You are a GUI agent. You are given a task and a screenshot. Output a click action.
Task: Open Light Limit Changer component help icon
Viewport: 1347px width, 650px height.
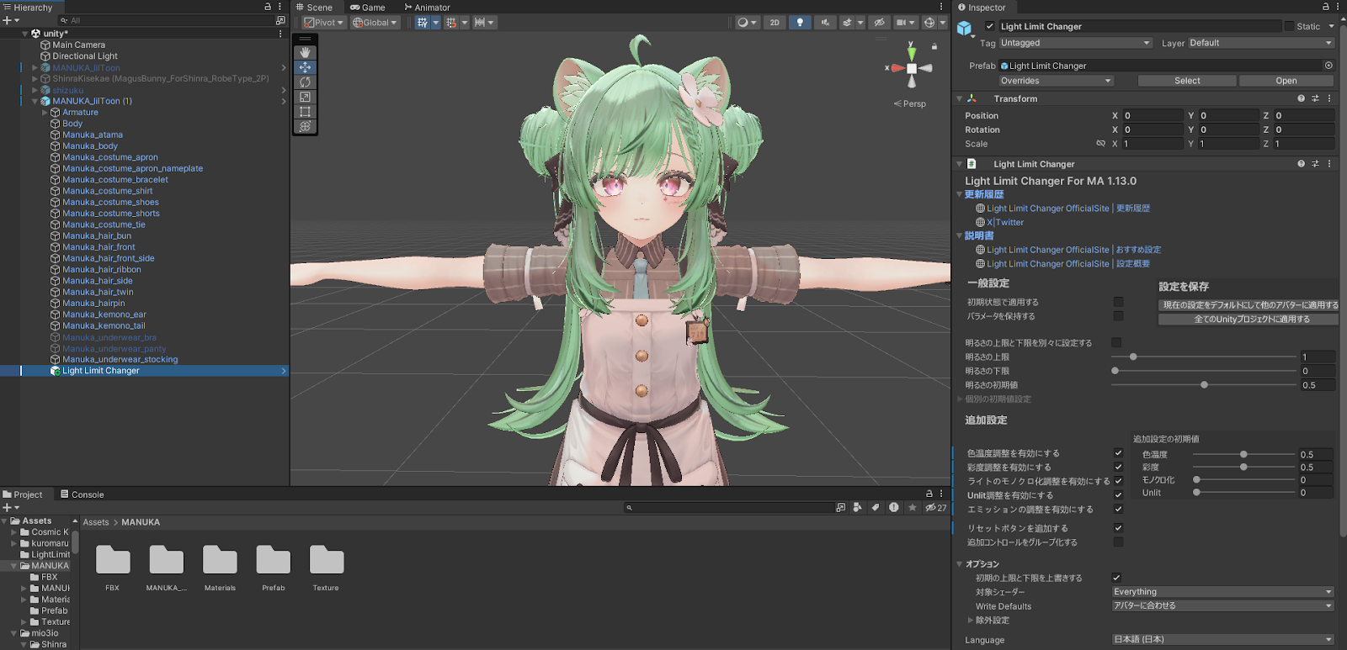(1301, 164)
